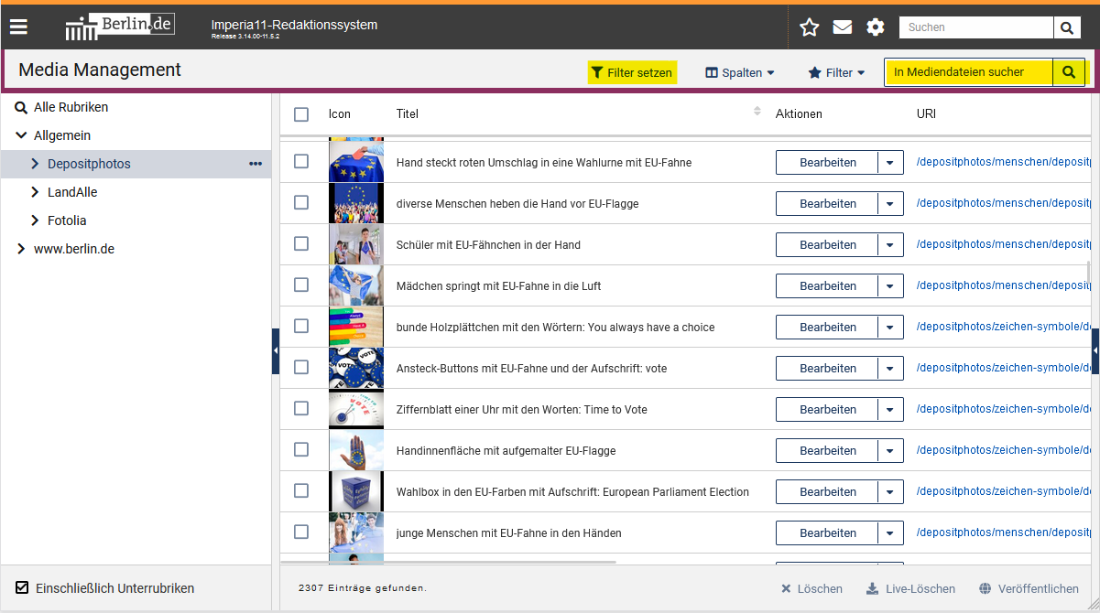Open Bearbeiten dropdown arrow for Time to Vote row

click(x=890, y=409)
